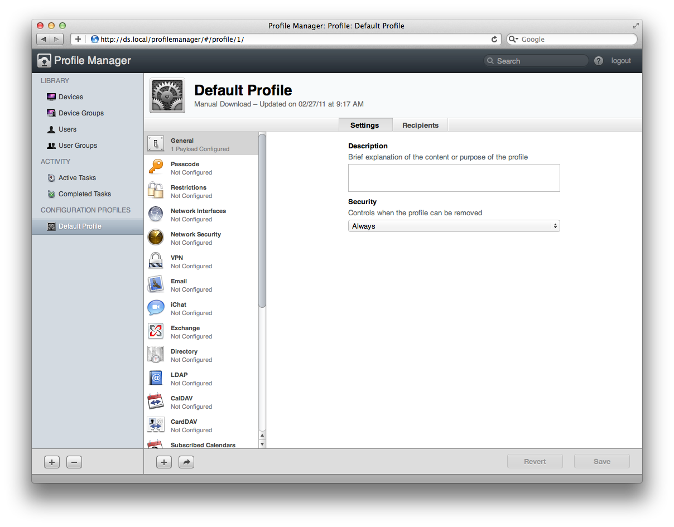
Task: Click the Save button
Action: [x=602, y=462]
